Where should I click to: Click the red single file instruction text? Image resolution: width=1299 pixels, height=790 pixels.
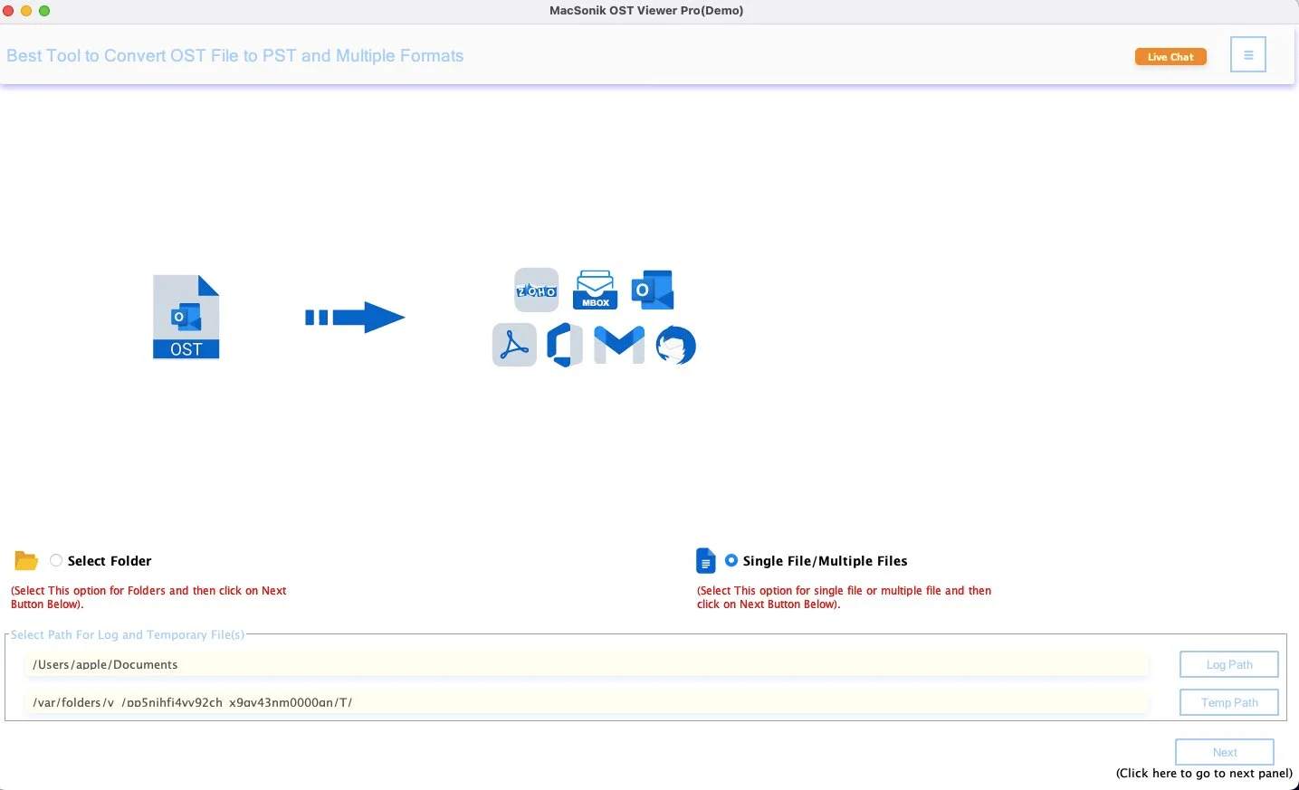point(844,597)
